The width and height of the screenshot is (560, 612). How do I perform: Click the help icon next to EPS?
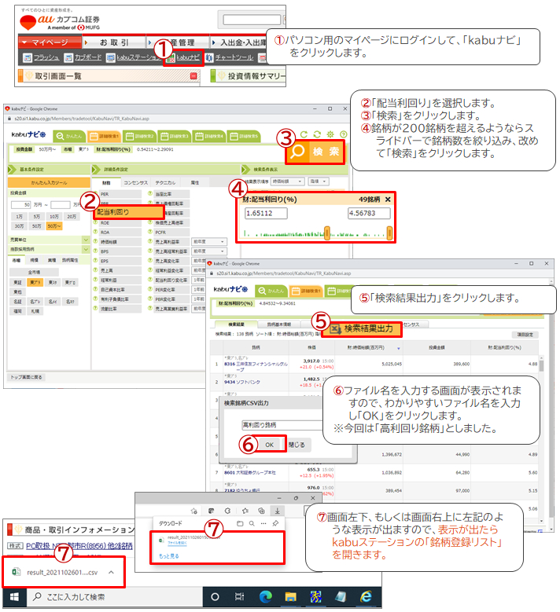coord(95,261)
